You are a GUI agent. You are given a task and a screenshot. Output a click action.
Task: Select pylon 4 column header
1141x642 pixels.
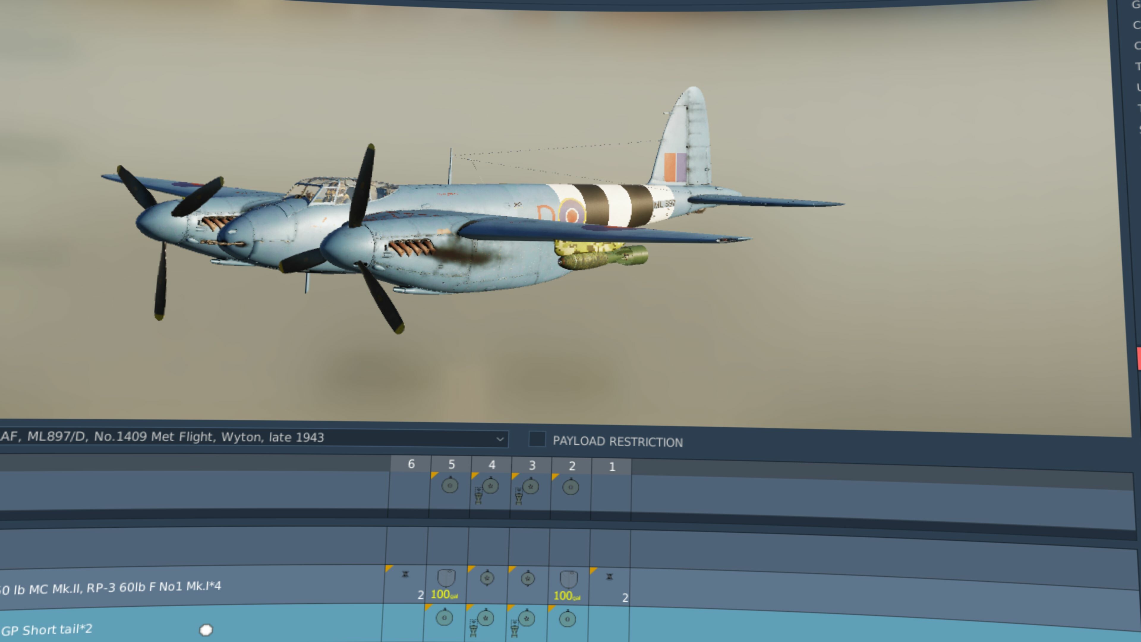(492, 465)
